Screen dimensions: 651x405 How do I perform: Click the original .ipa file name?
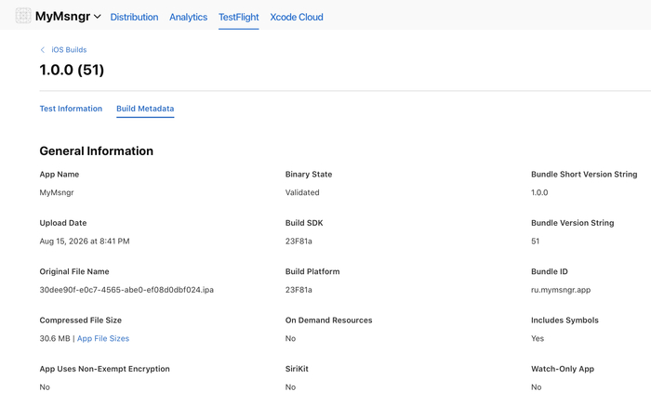coord(126,290)
